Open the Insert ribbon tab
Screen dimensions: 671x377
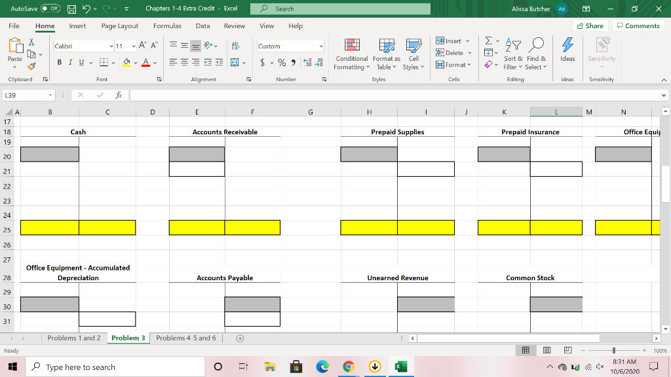[77, 26]
